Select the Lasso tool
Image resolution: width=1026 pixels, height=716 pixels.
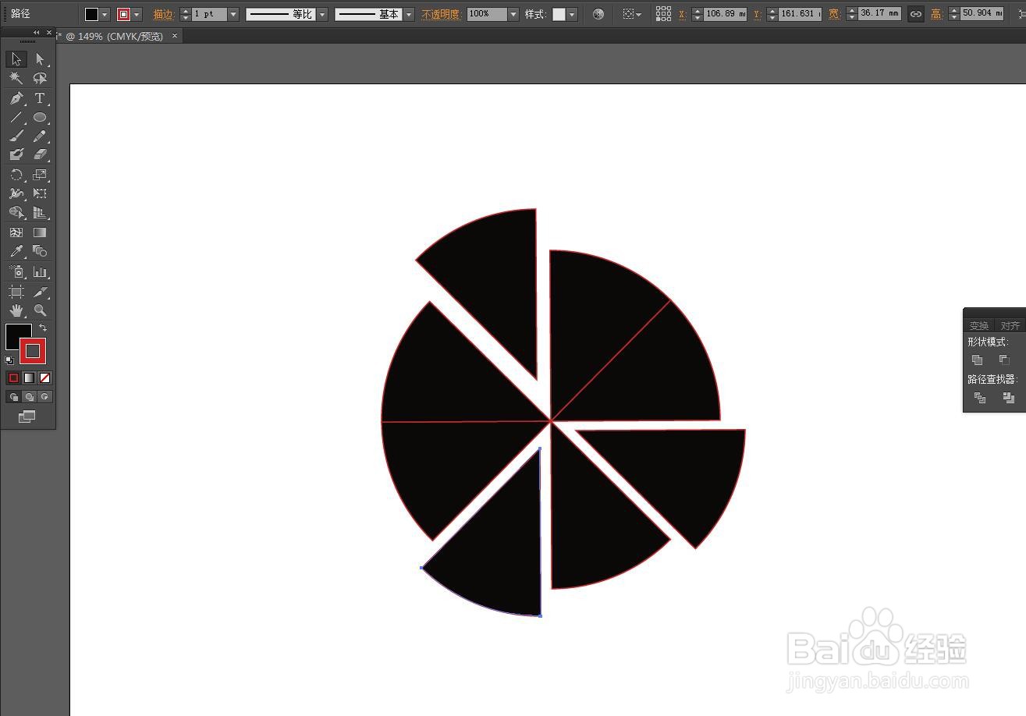point(40,78)
